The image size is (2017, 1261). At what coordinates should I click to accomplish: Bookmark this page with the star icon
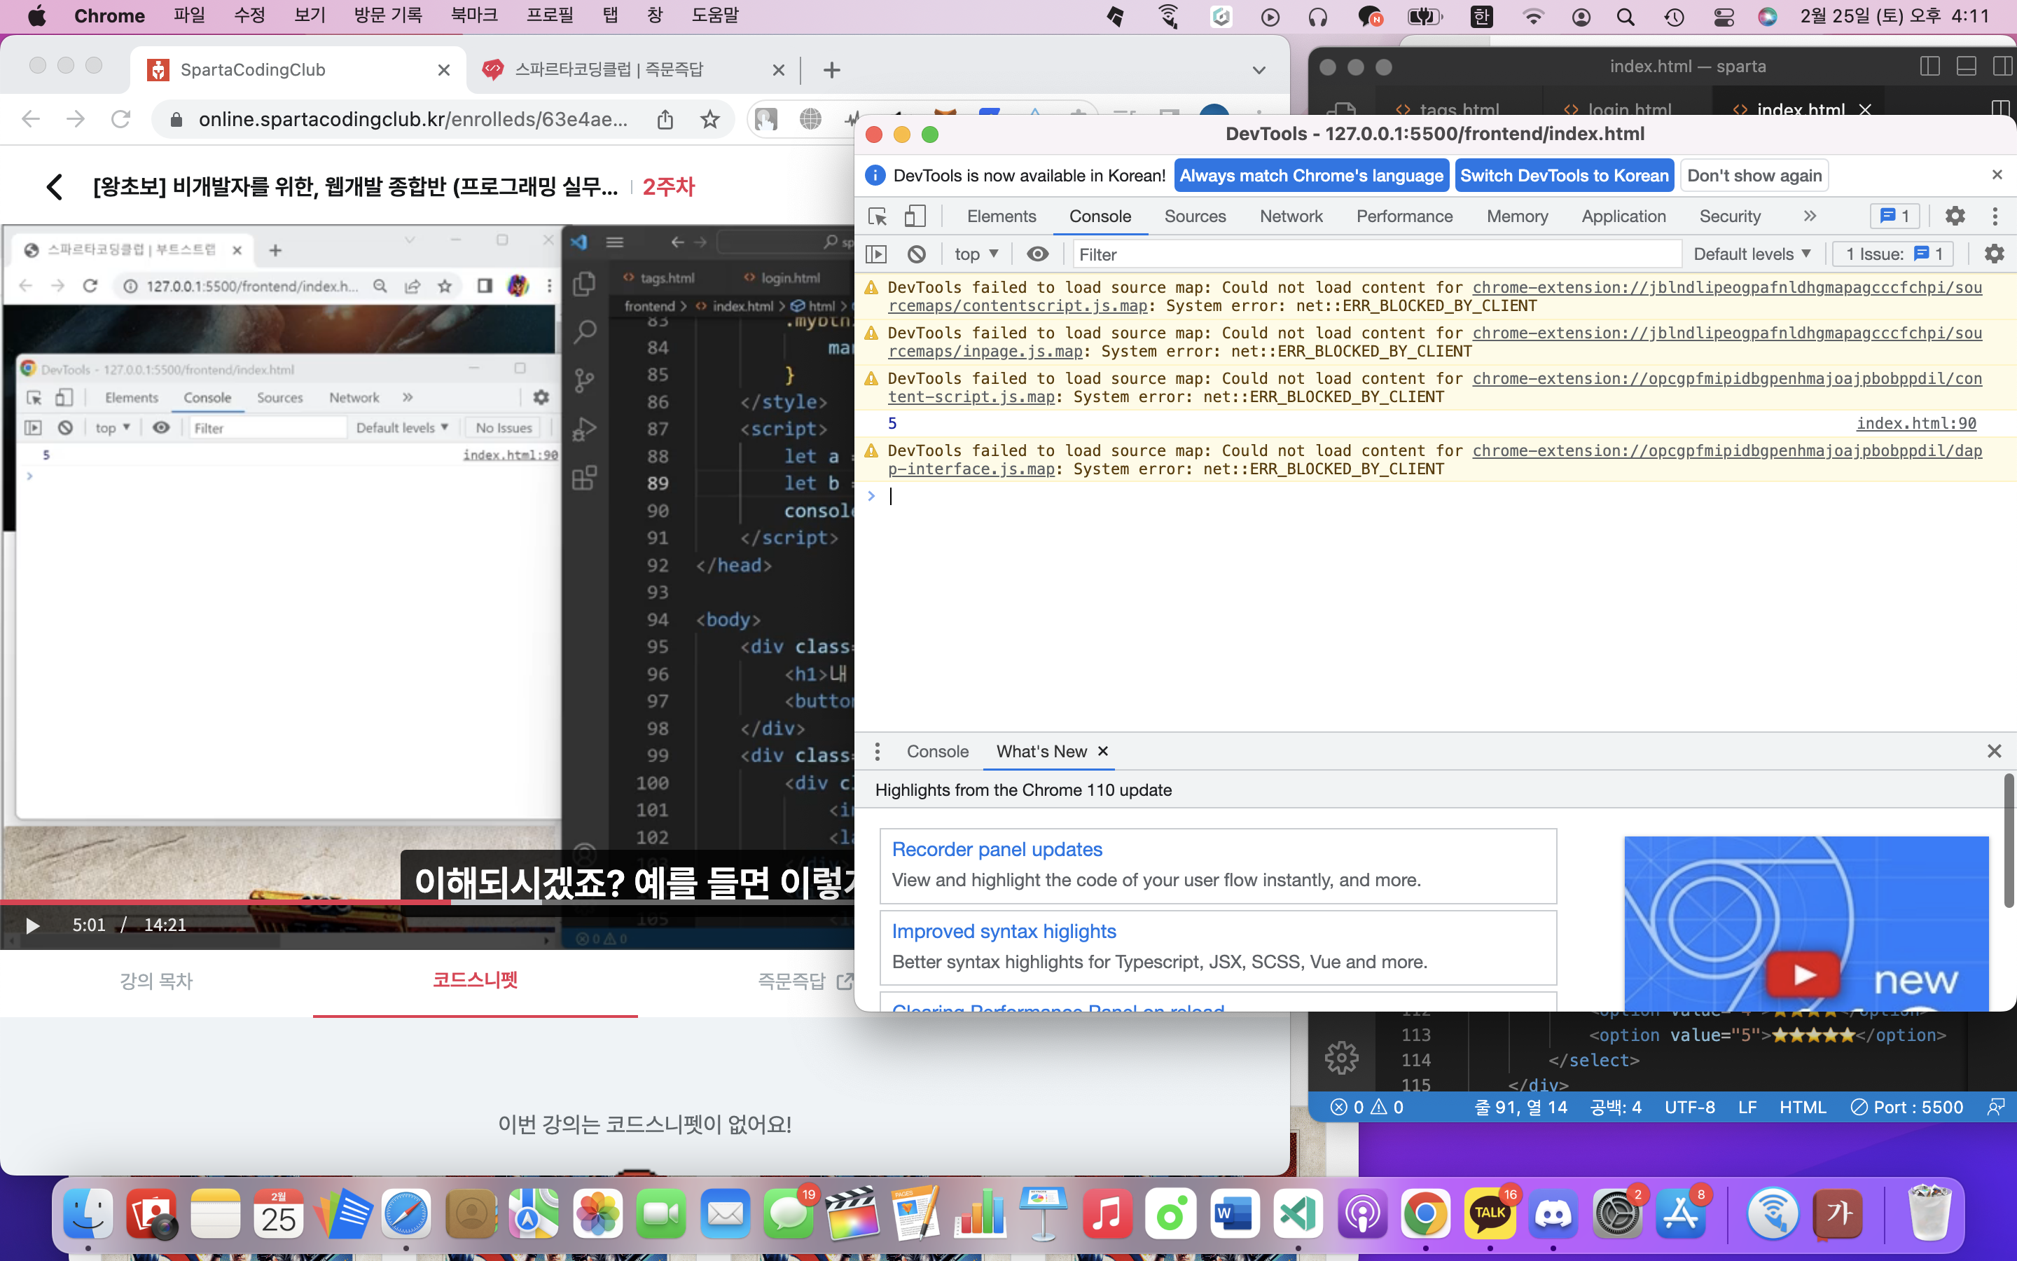click(x=709, y=119)
